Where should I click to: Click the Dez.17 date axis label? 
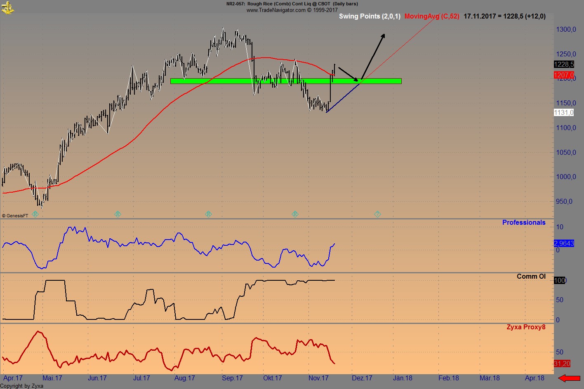(362, 378)
